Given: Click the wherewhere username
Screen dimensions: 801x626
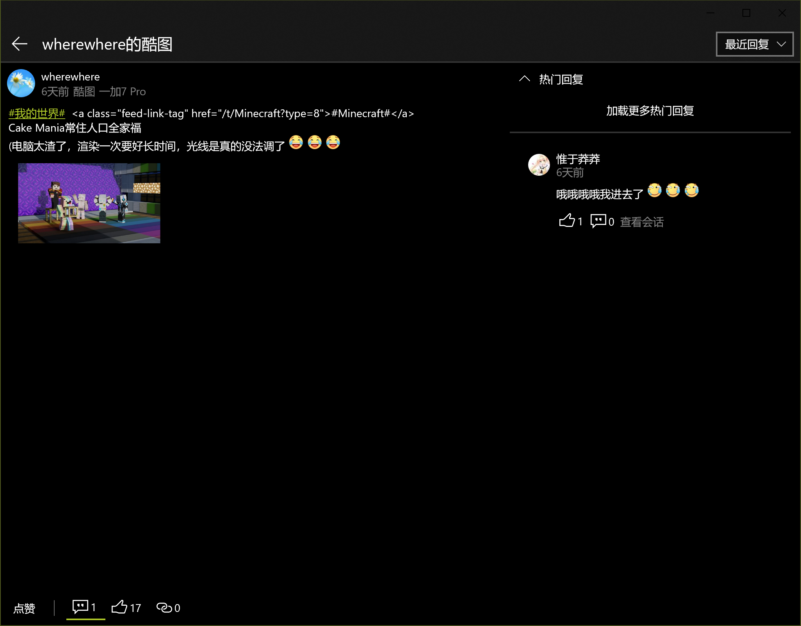Looking at the screenshot, I should point(70,77).
